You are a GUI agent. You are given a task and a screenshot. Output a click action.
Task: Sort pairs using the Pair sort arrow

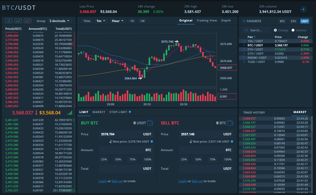pyautogui.click(x=255, y=37)
